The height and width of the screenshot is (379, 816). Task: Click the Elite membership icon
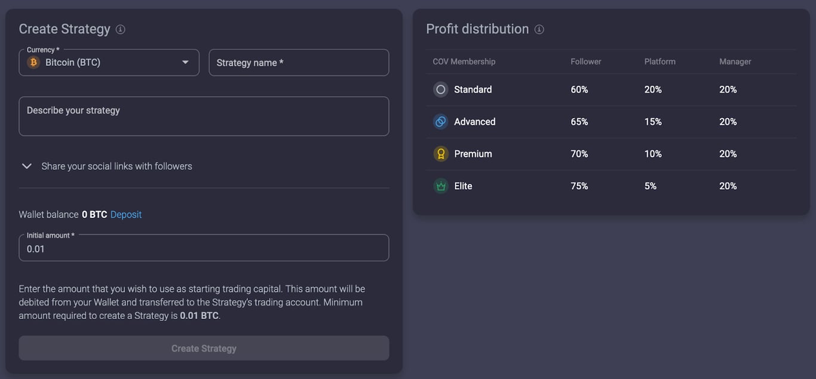pyautogui.click(x=440, y=186)
